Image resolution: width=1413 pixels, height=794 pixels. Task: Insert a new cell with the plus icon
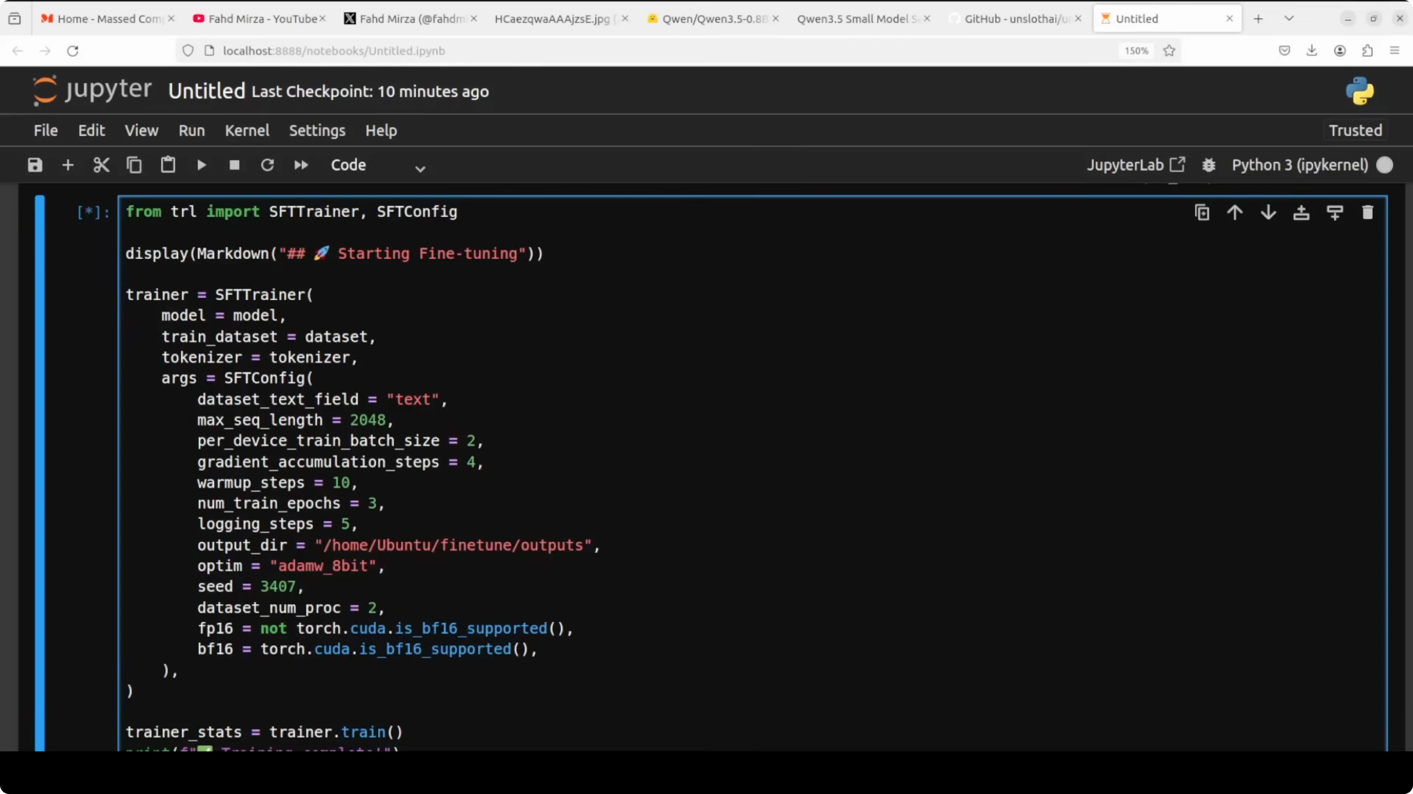[68, 165]
